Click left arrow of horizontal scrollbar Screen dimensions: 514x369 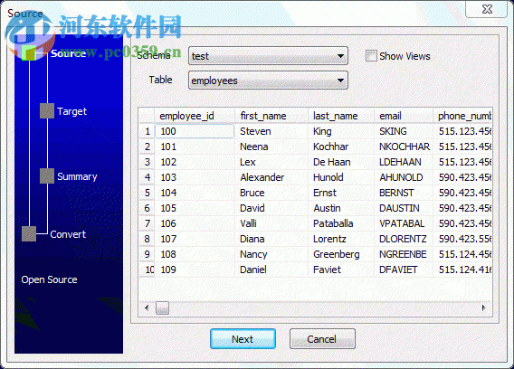147,307
